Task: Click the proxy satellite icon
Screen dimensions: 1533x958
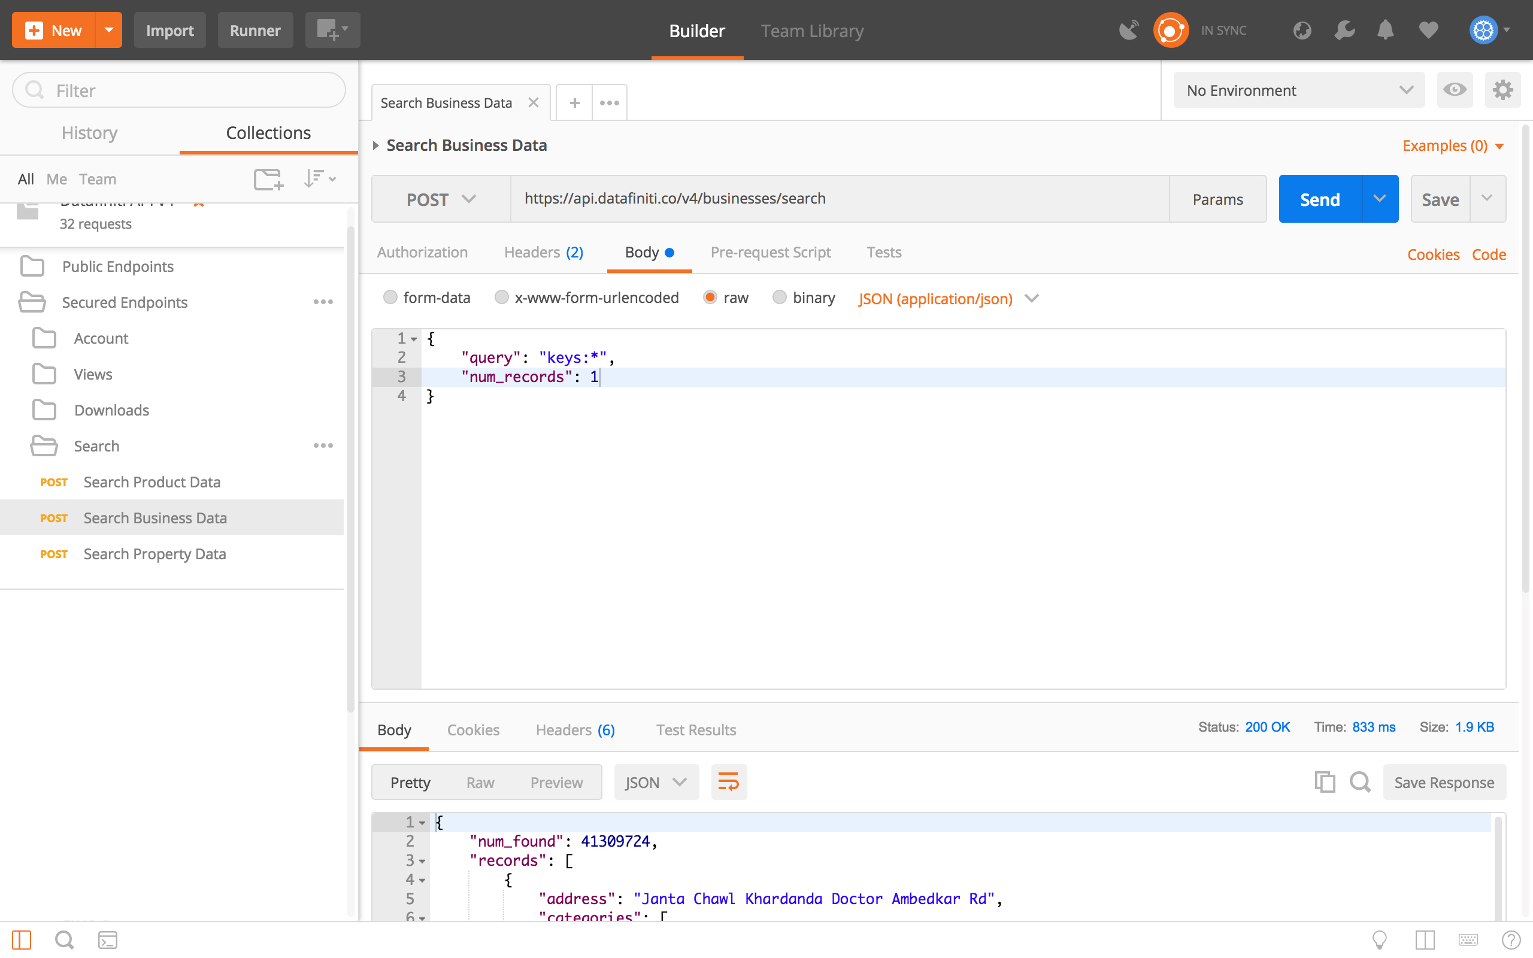Action: click(1129, 30)
